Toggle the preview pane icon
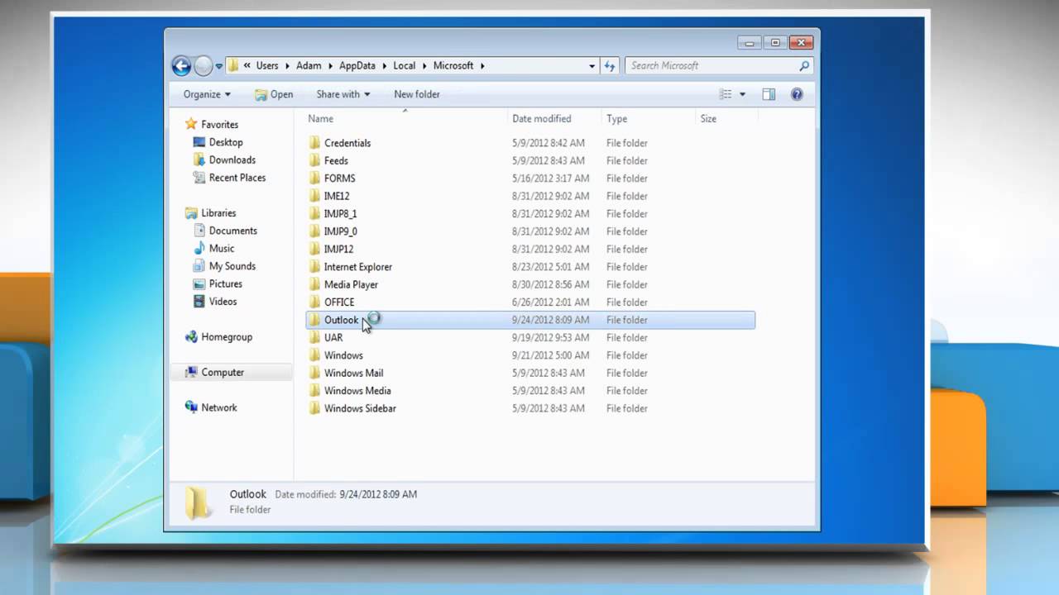This screenshot has width=1059, height=595. (x=769, y=94)
